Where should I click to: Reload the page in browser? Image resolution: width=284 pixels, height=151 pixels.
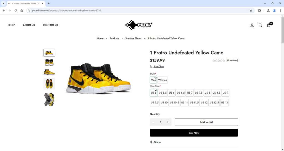[x=16, y=11]
